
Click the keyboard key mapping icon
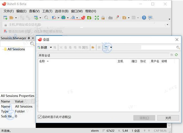pyautogui.click(x=111, y=18)
